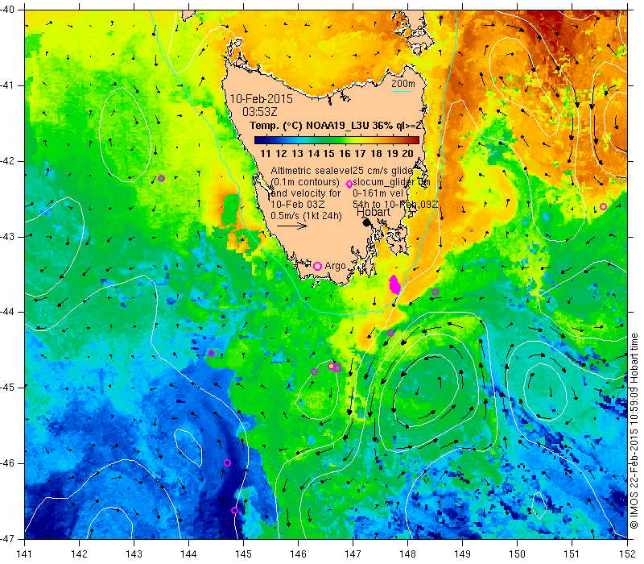Click the 'Argo' legend text
Image resolution: width=644 pixels, height=564 pixels.
pos(335,266)
